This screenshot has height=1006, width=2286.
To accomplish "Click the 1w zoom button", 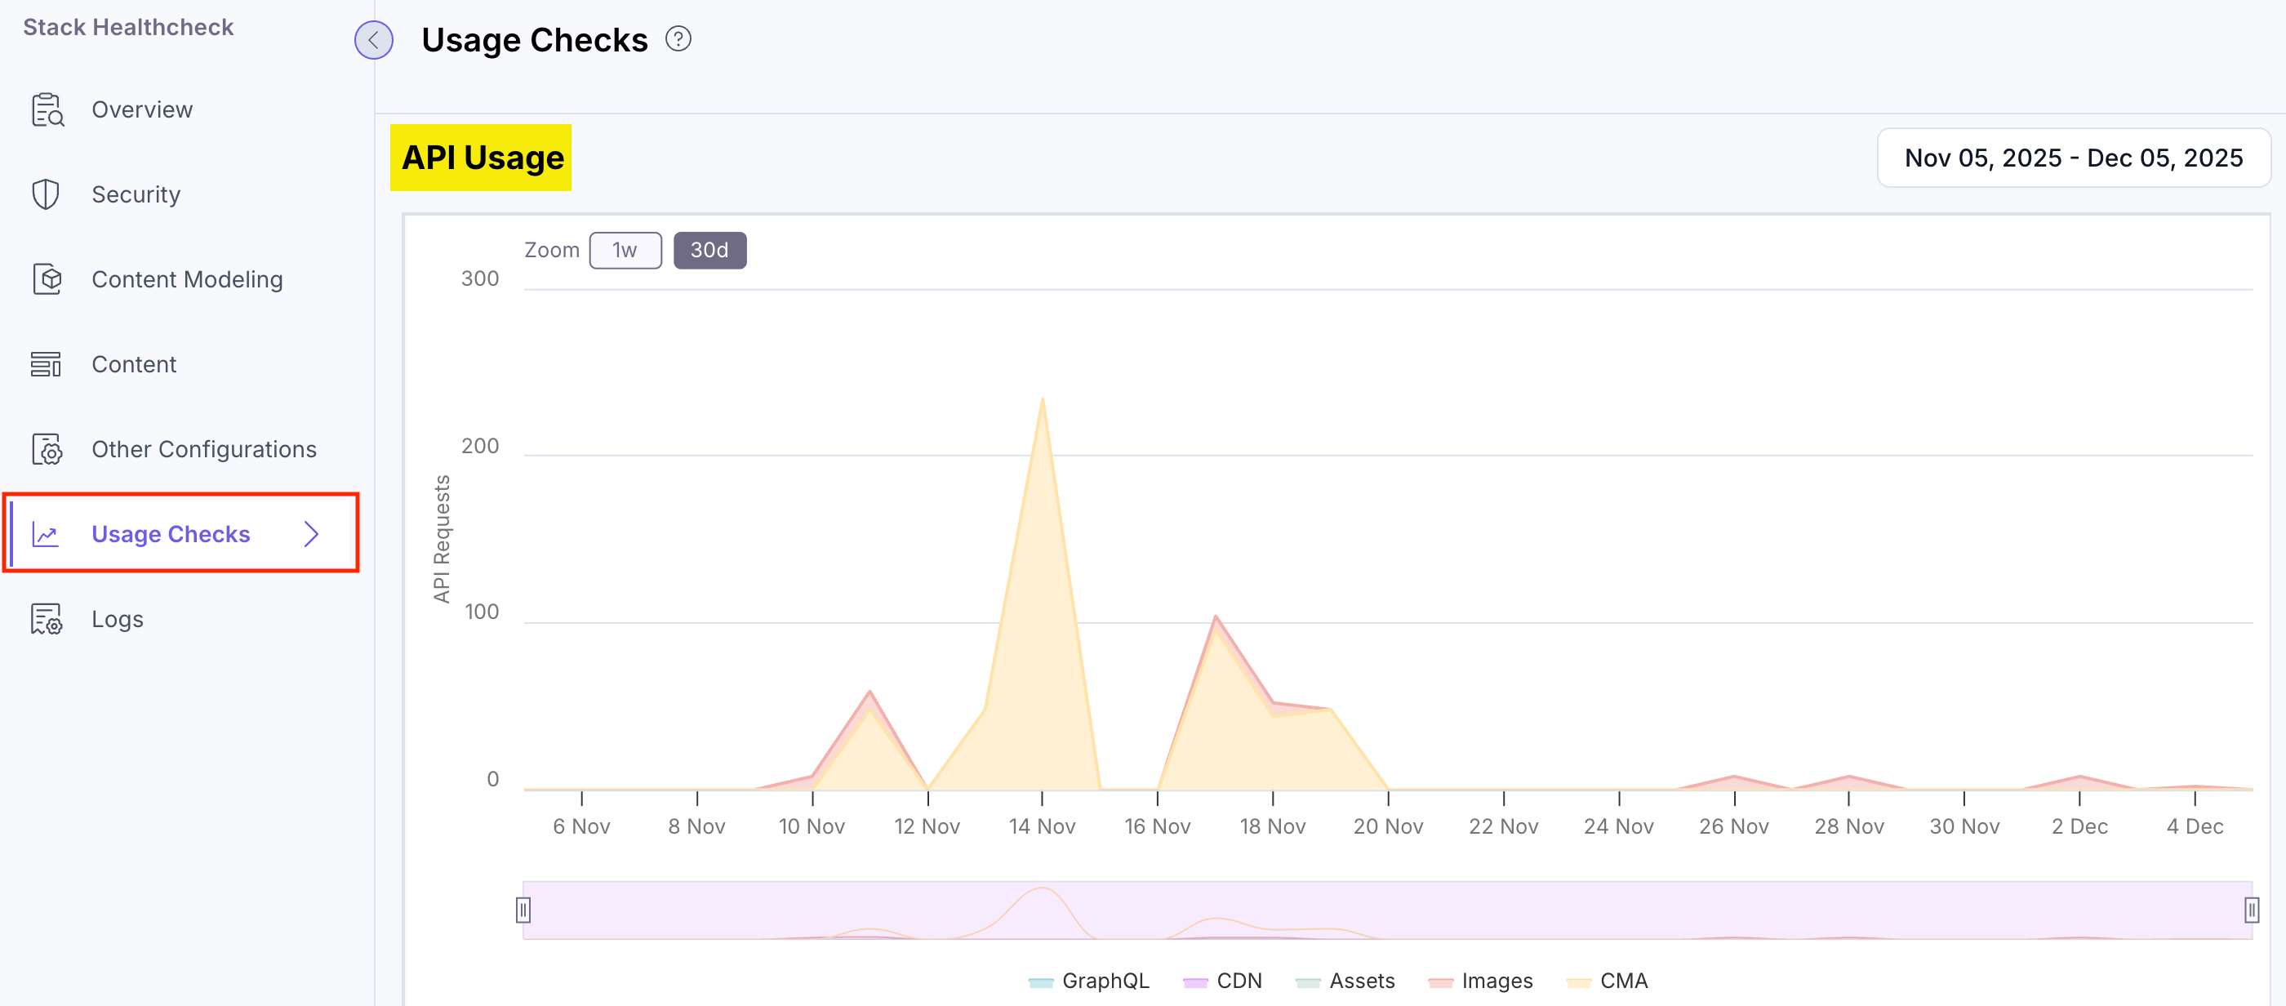I will [625, 250].
